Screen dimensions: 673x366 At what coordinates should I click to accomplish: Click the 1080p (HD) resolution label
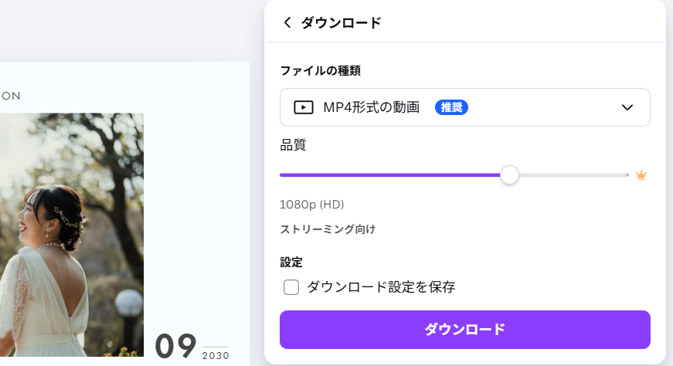point(311,205)
